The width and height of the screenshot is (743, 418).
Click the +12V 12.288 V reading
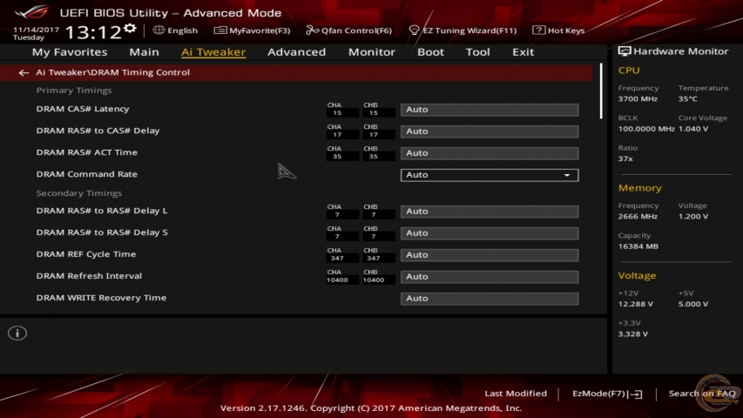coord(636,304)
